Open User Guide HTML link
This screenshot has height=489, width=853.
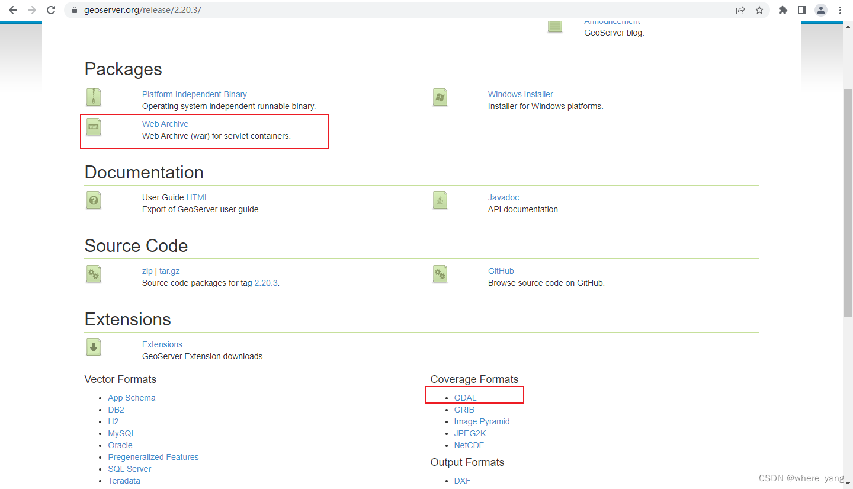tap(197, 197)
